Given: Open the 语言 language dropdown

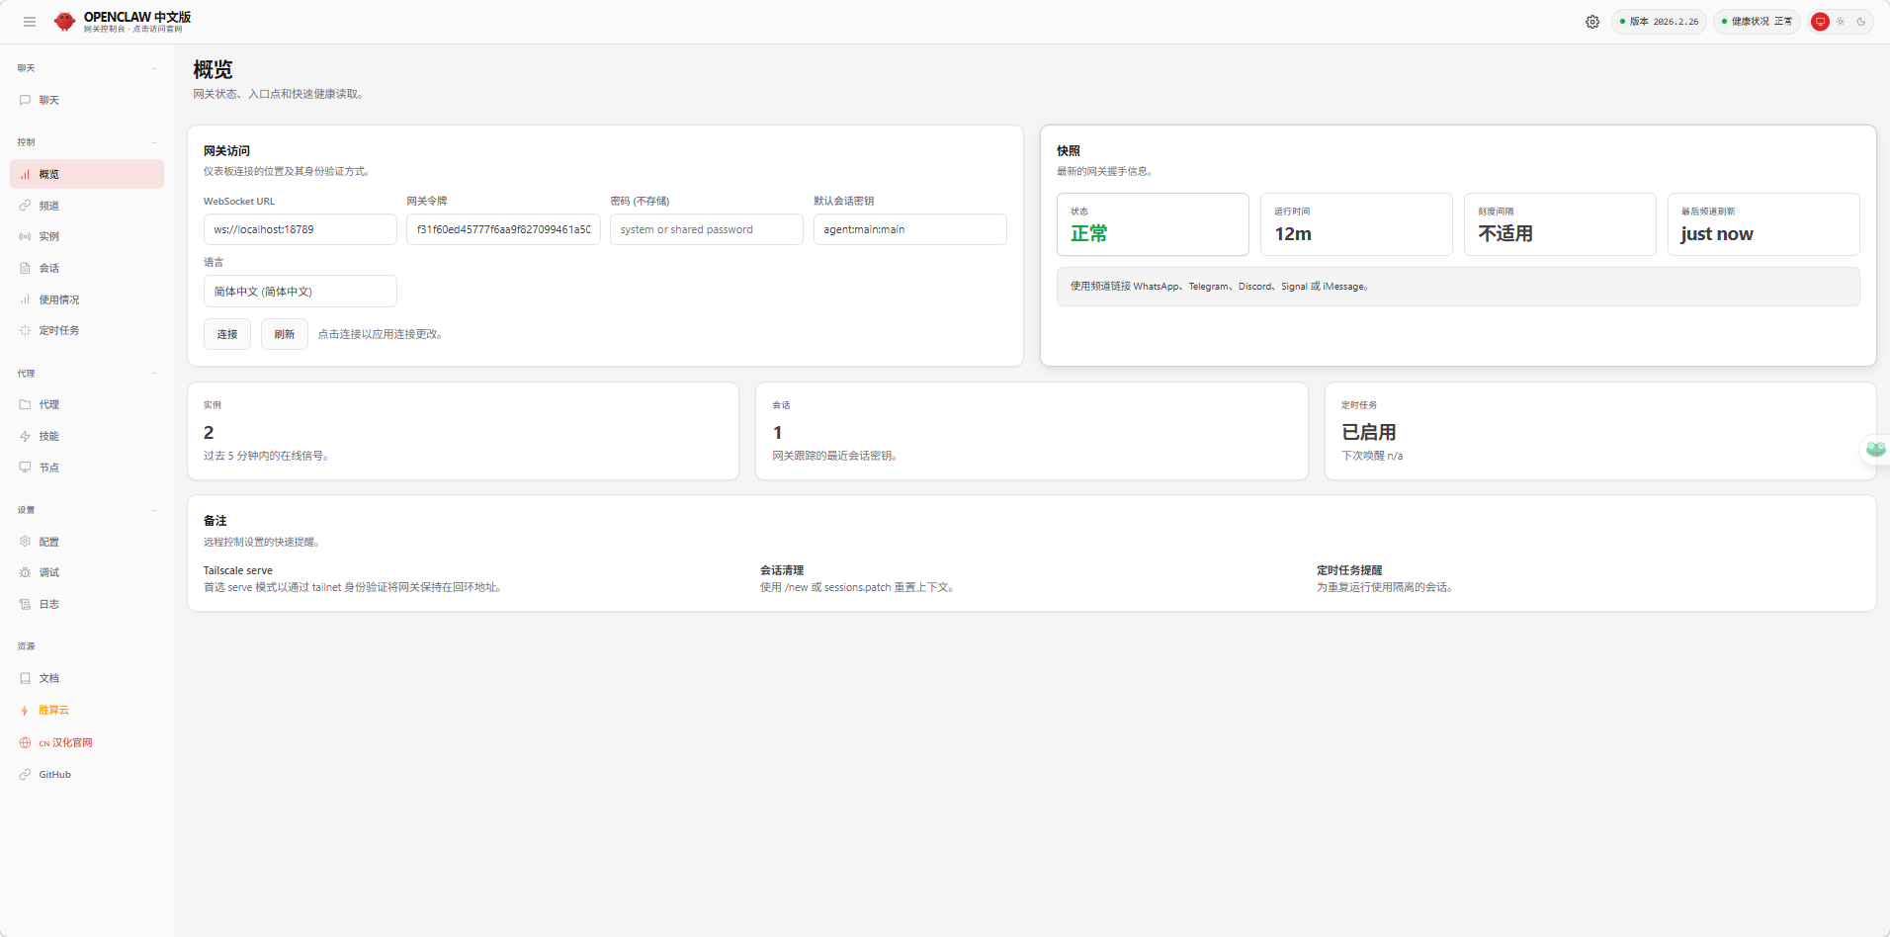Looking at the screenshot, I should [301, 292].
